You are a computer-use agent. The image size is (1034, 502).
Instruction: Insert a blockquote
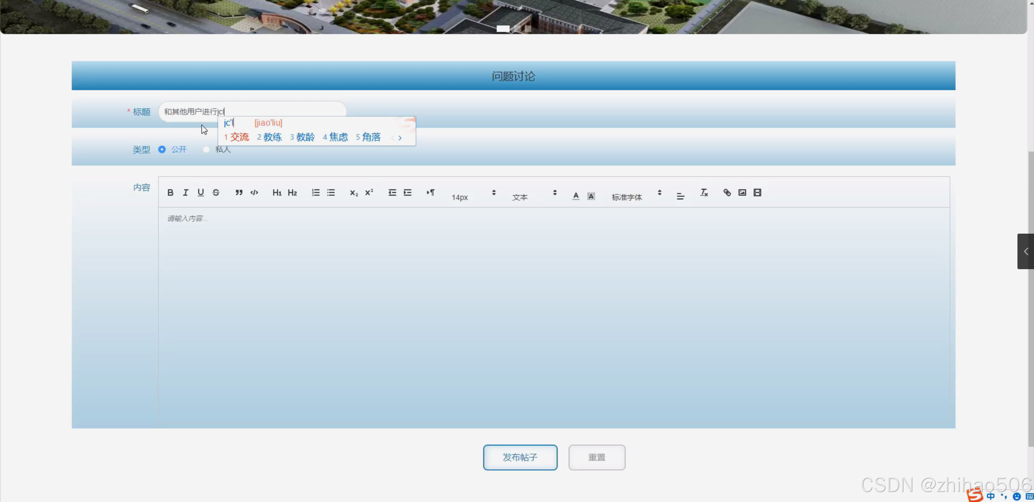tap(239, 192)
